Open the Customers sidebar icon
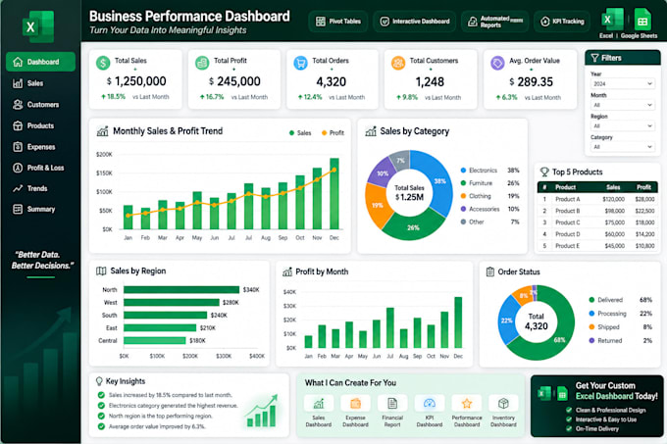The image size is (667, 444). coord(18,105)
